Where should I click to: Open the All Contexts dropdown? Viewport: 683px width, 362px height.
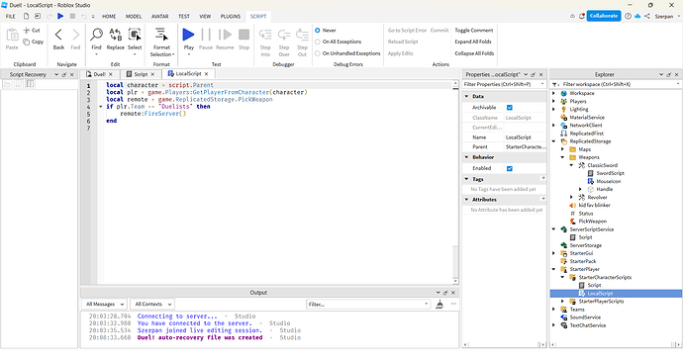point(152,304)
